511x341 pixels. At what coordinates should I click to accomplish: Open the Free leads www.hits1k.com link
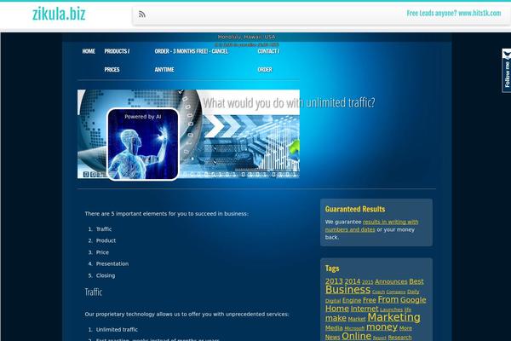(454, 14)
